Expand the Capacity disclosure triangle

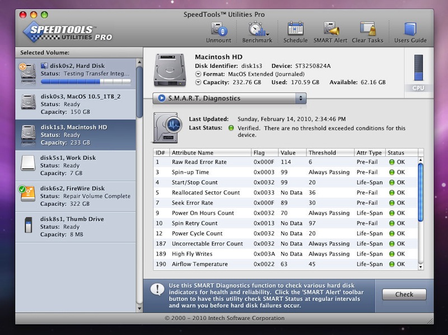(198, 82)
